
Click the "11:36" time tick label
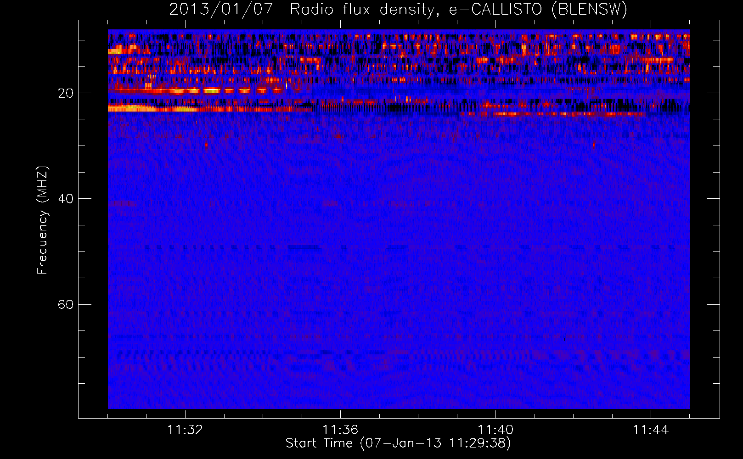tap(340, 430)
